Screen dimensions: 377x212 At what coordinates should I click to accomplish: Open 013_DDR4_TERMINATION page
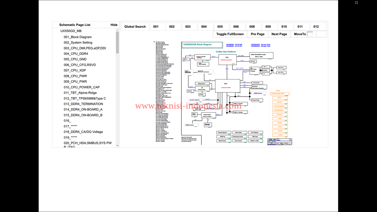point(83,104)
